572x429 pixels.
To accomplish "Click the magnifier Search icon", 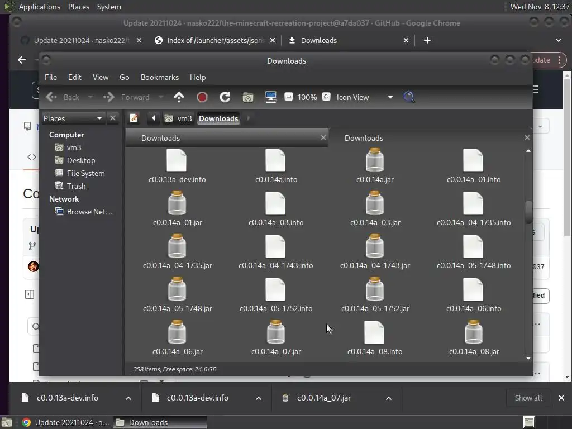I will 409,97.
